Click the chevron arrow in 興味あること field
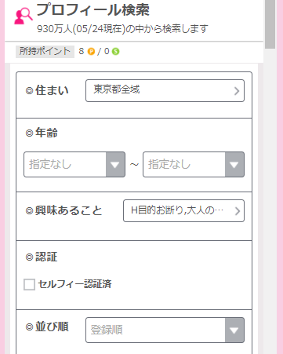 (x=237, y=211)
